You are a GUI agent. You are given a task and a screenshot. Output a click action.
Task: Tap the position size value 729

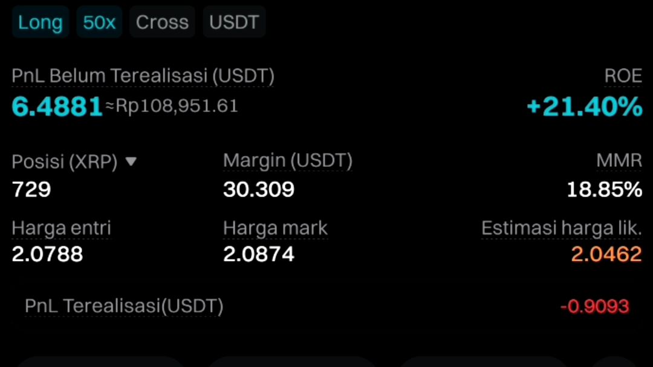(31, 189)
